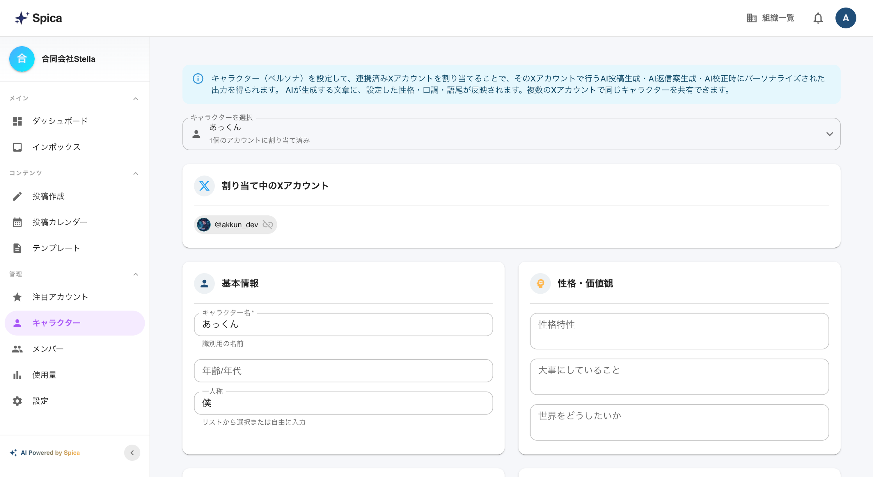Click the sparkle icon beside AI Powered
Screen dimensions: 873x477
click(x=14, y=453)
